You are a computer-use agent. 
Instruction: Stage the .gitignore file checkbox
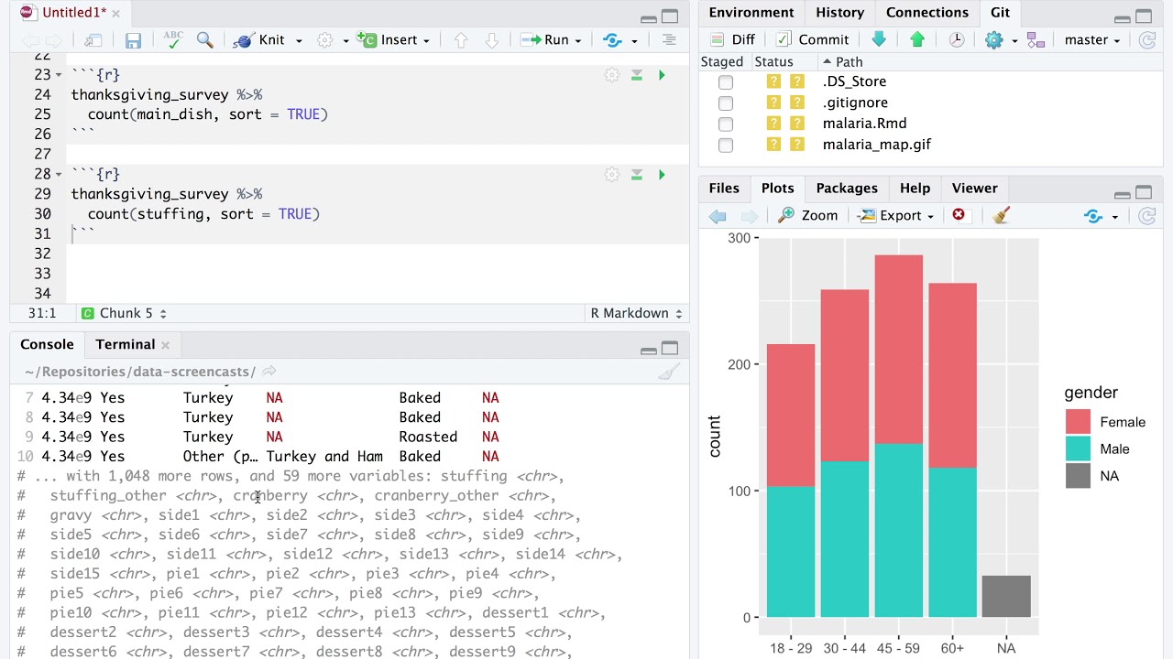726,103
